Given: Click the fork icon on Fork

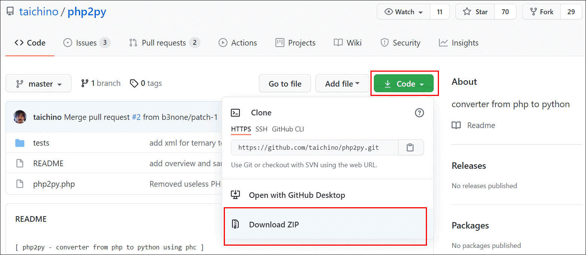Looking at the screenshot, I should 534,12.
